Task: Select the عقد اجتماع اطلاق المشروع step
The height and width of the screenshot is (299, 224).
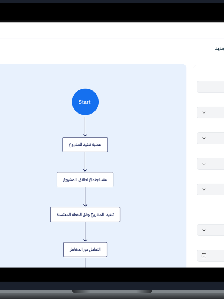Action: click(85, 179)
